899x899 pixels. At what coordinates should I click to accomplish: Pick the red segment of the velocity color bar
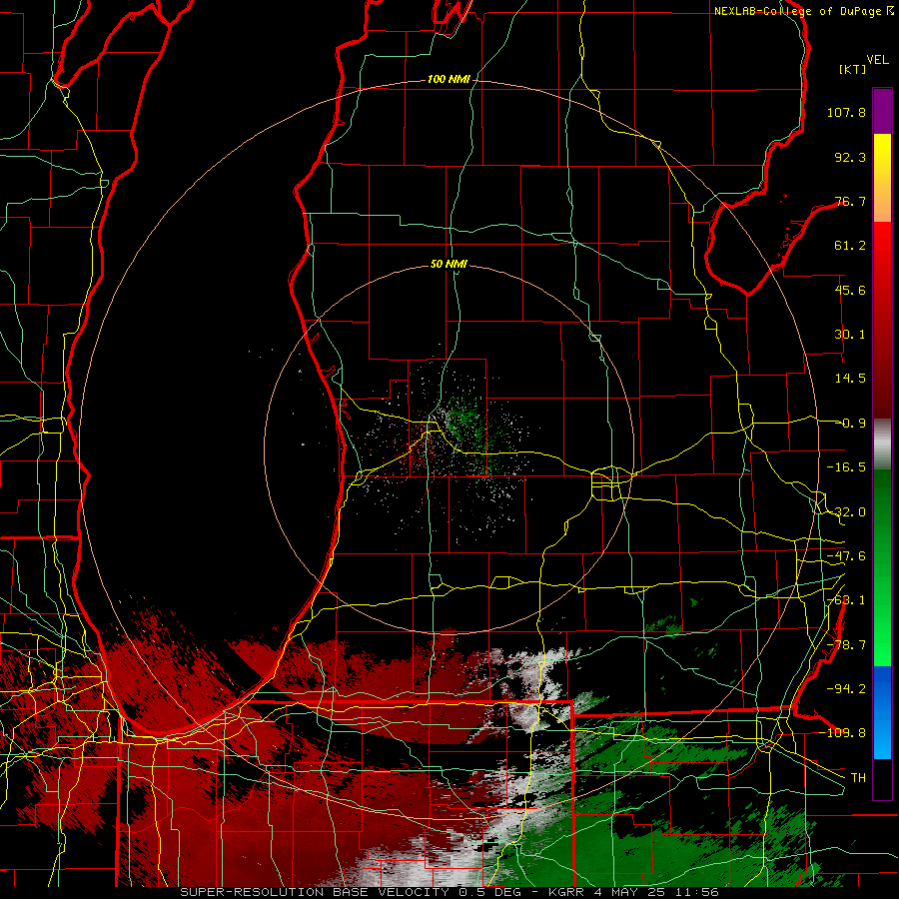882,320
